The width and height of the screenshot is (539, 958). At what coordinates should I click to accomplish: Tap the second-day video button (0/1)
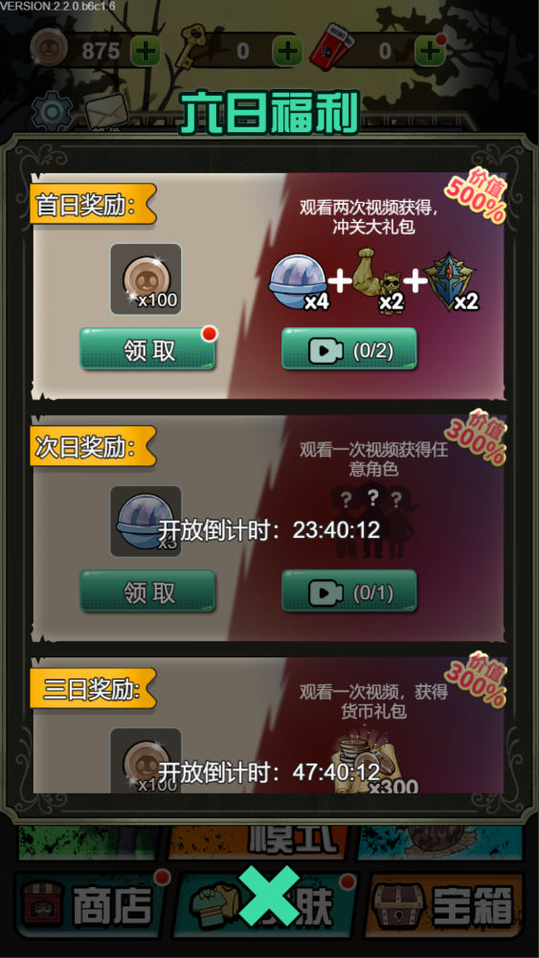(x=348, y=591)
